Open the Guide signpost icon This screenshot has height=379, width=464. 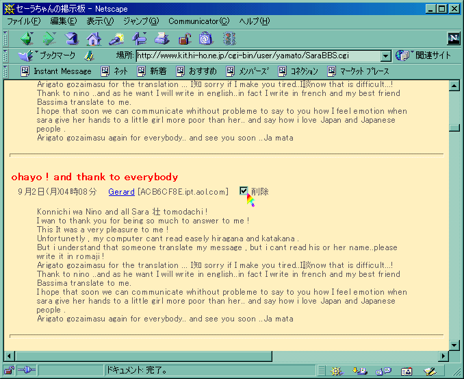[x=140, y=39]
